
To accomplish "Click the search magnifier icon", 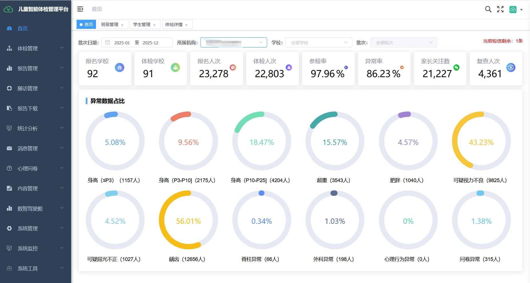I will click(488, 9).
